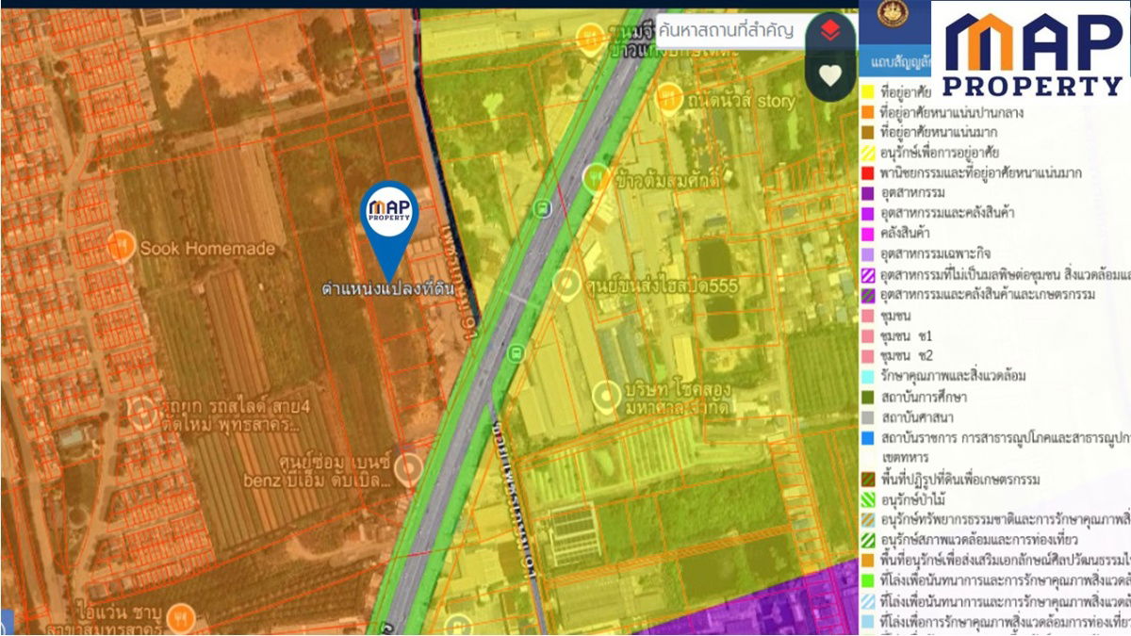Click the magenta คลังสินค้า swatch

(866, 234)
